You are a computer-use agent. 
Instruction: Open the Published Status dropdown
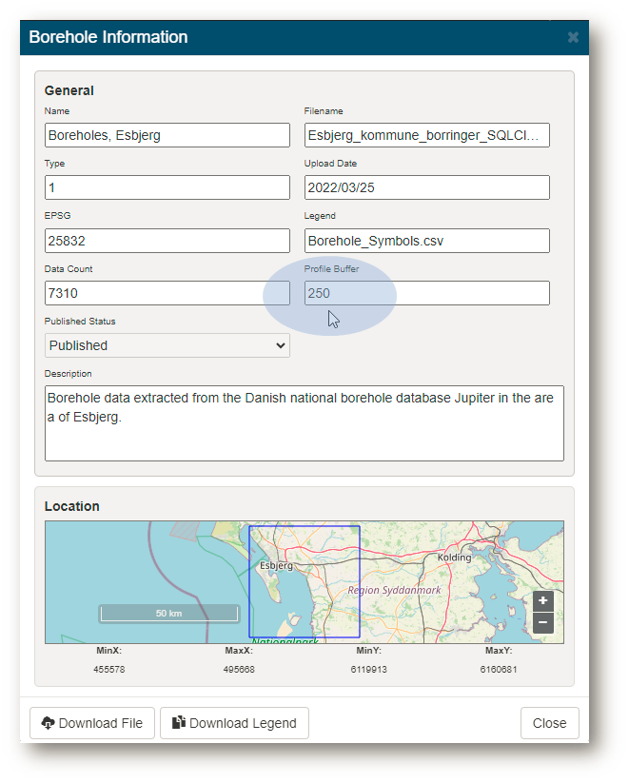coord(167,345)
